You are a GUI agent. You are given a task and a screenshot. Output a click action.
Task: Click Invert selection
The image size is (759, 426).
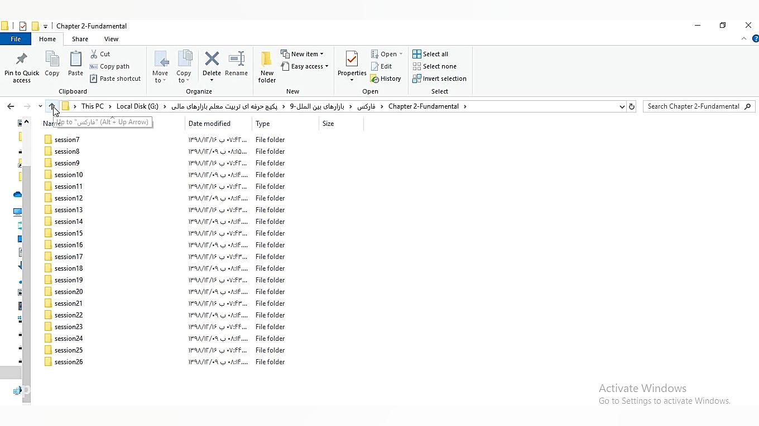(440, 79)
